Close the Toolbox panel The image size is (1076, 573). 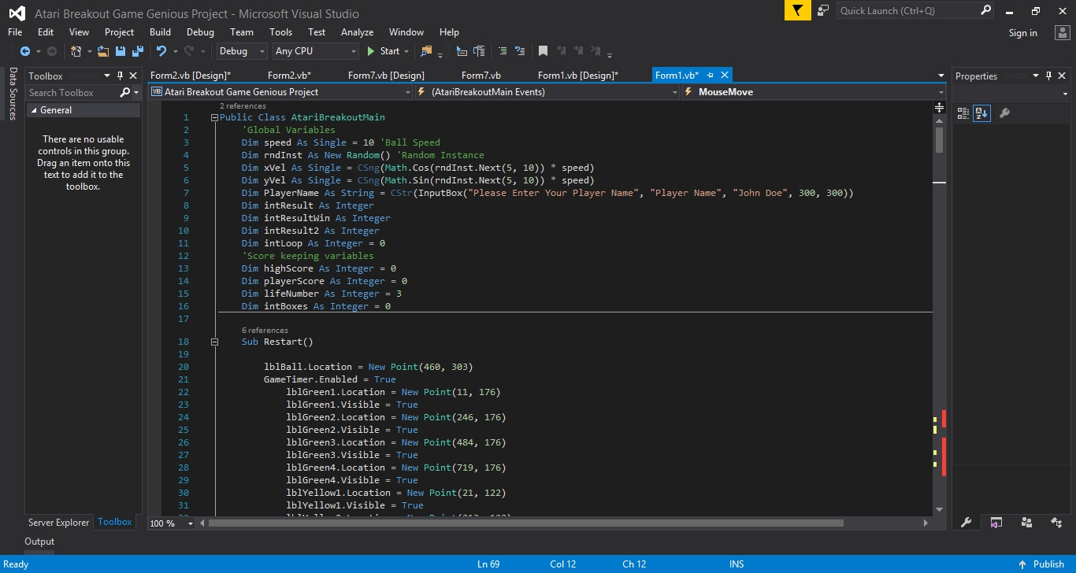point(133,76)
